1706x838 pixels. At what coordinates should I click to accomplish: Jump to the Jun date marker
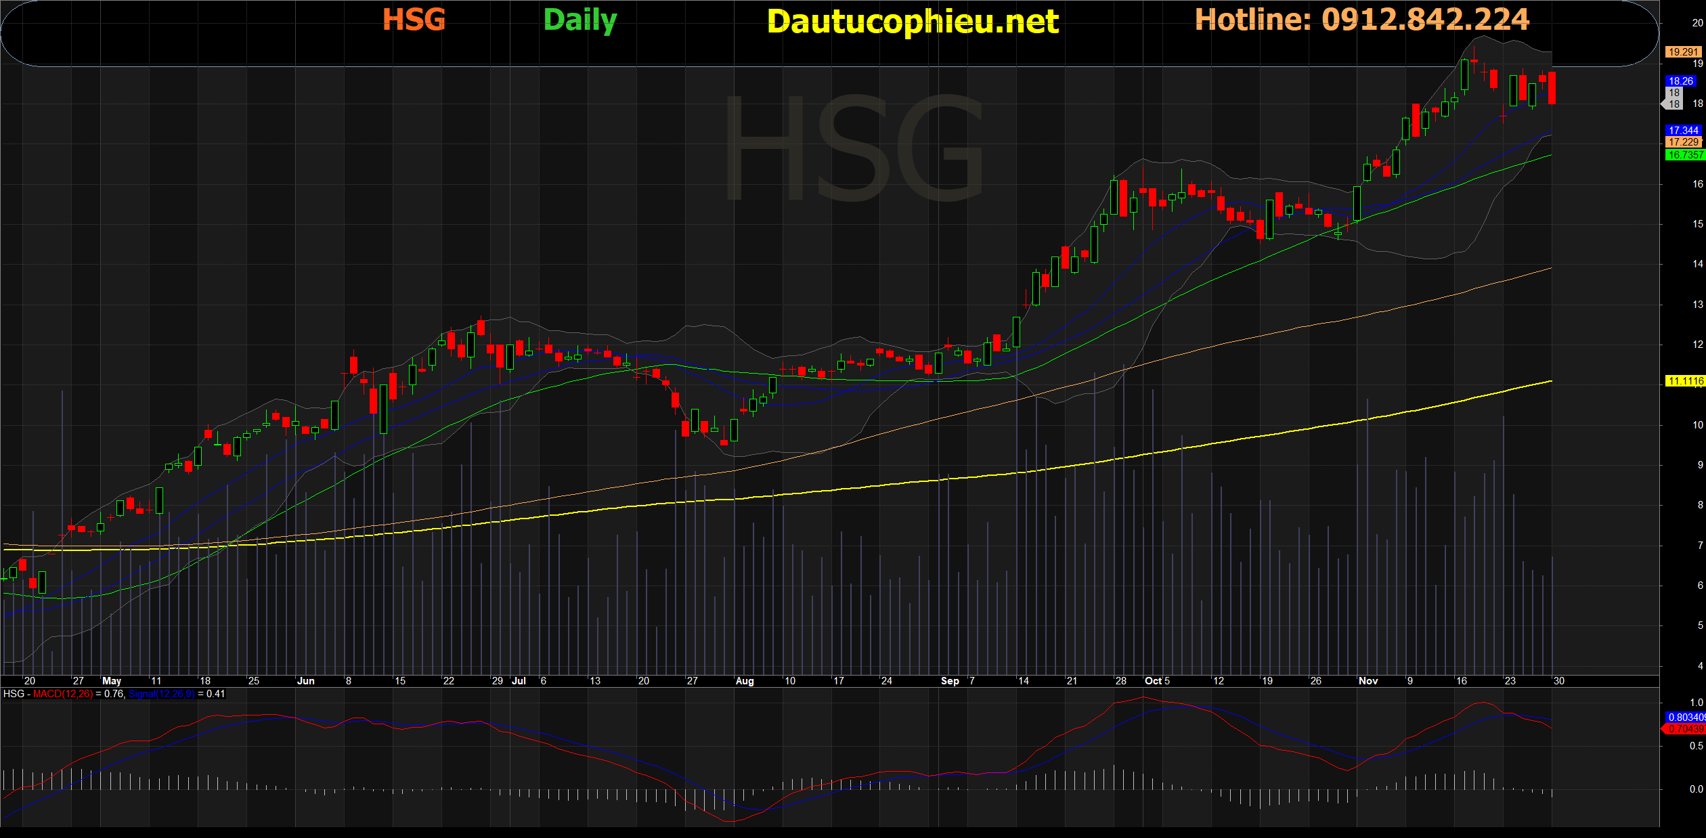click(306, 681)
